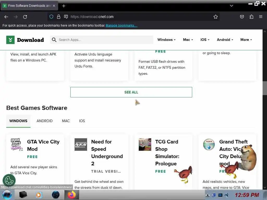Open GTA Vice City Mod icon
The image size is (267, 200).
tap(17, 145)
